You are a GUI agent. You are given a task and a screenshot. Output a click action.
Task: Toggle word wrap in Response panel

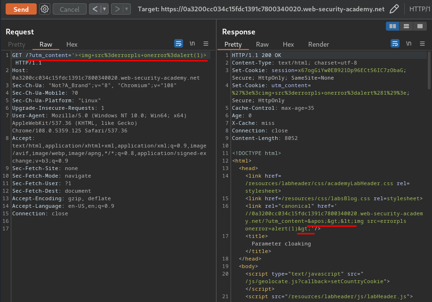[x=395, y=43]
